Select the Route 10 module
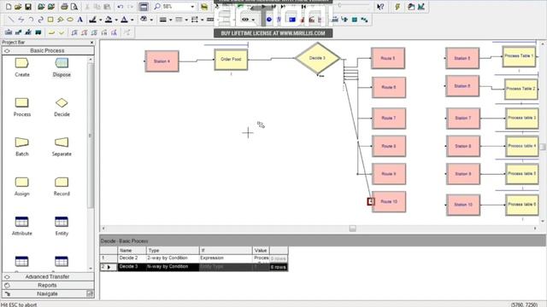 tap(389, 201)
